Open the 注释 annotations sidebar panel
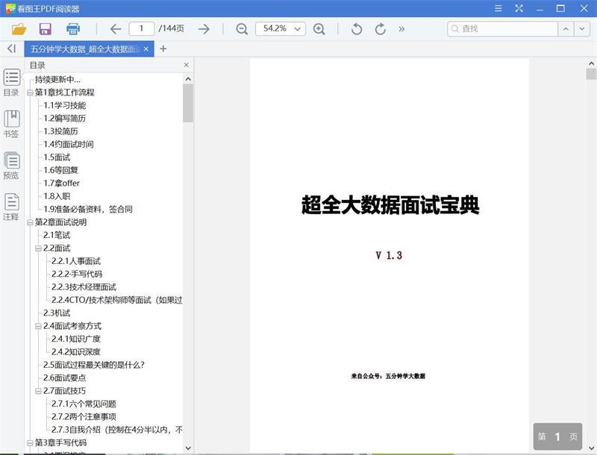The image size is (597, 455). click(x=11, y=207)
